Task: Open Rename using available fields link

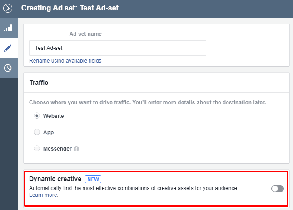Action: 65,61
